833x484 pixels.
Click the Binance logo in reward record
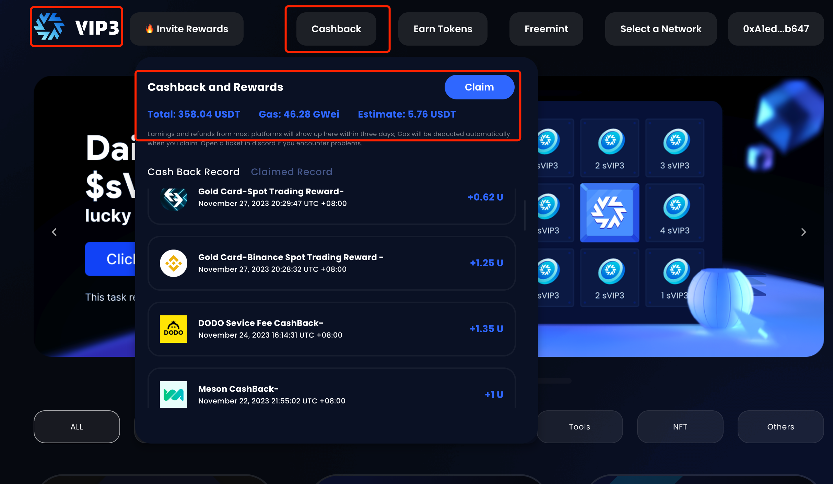pyautogui.click(x=174, y=263)
